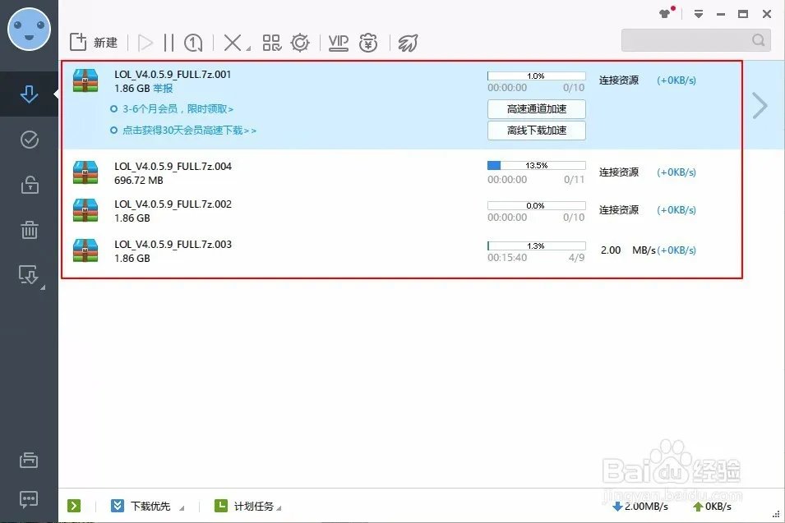Click 连接资源 status of 7z.004
This screenshot has width=785, height=523.
point(619,172)
